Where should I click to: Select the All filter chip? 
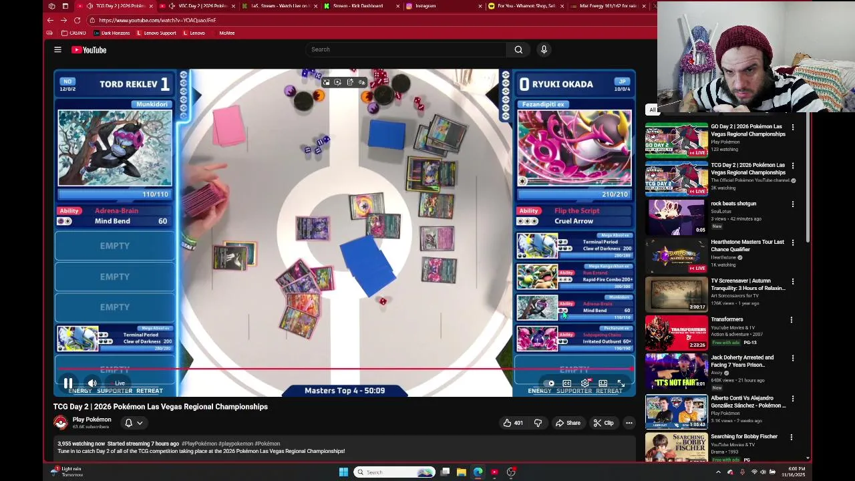point(652,110)
